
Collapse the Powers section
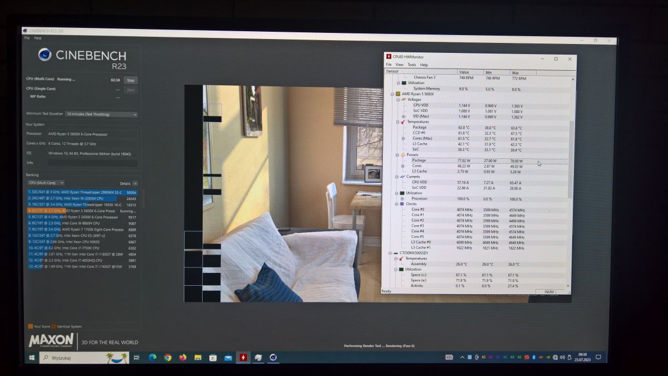pyautogui.click(x=397, y=155)
